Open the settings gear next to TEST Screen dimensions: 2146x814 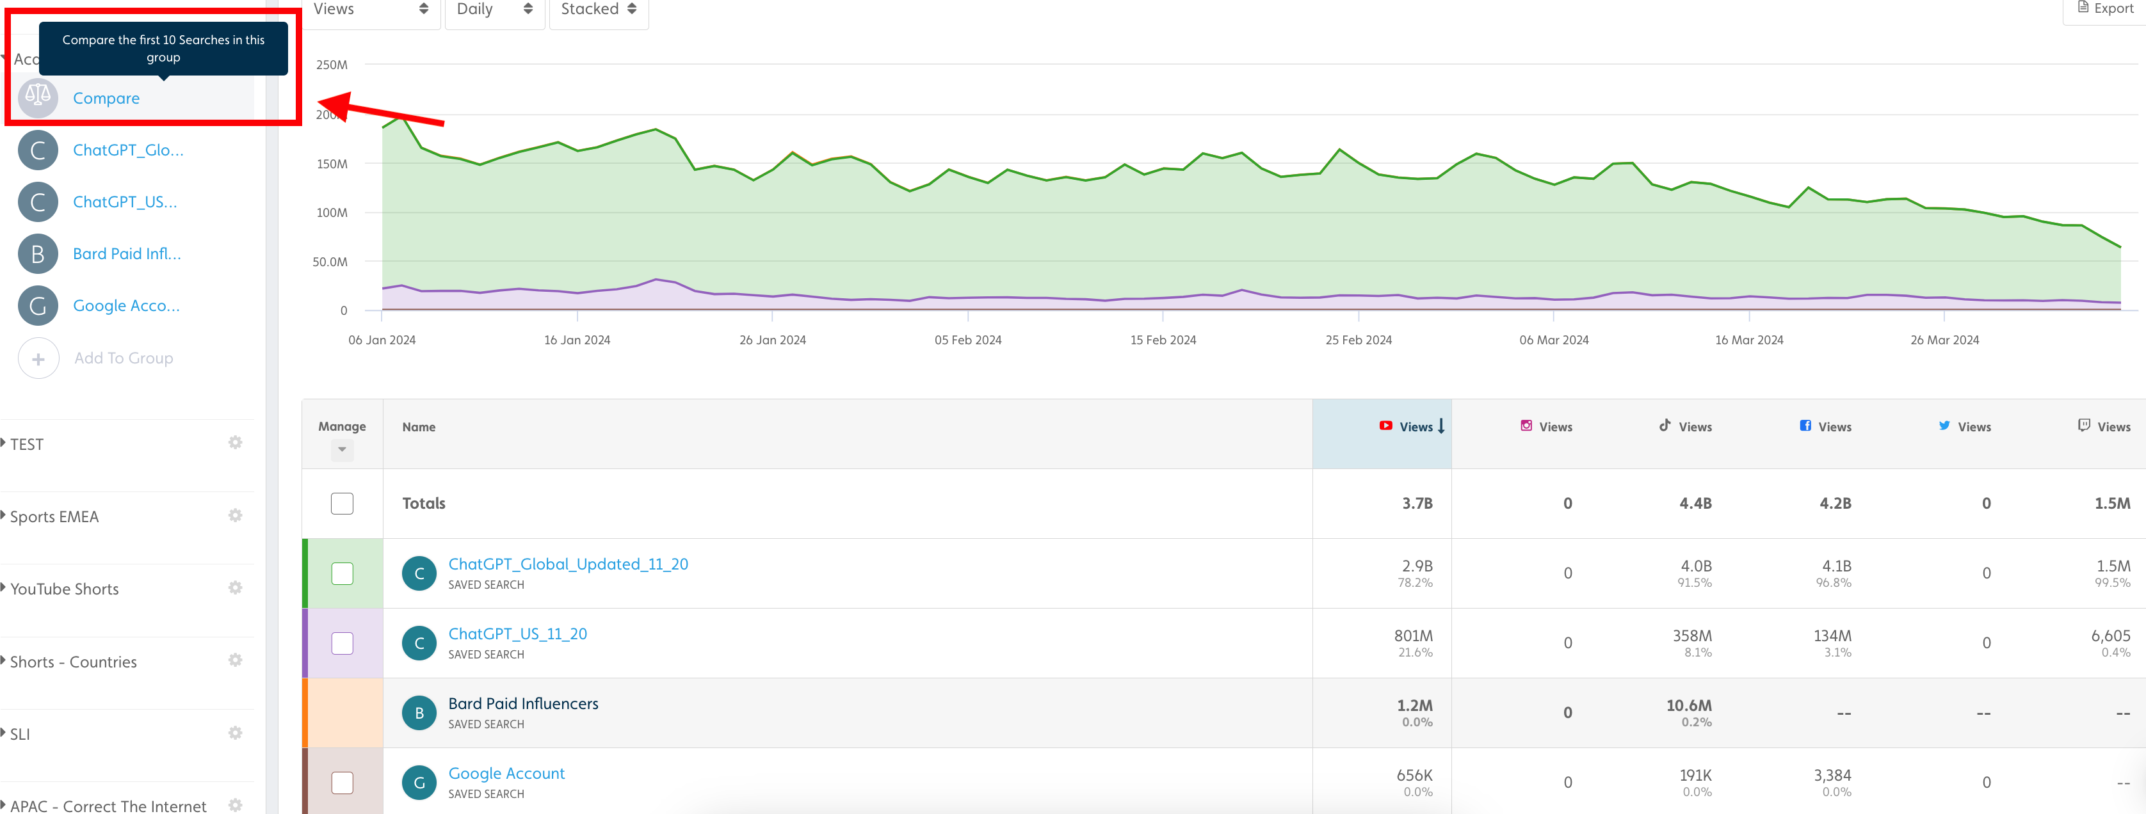pyautogui.click(x=236, y=442)
